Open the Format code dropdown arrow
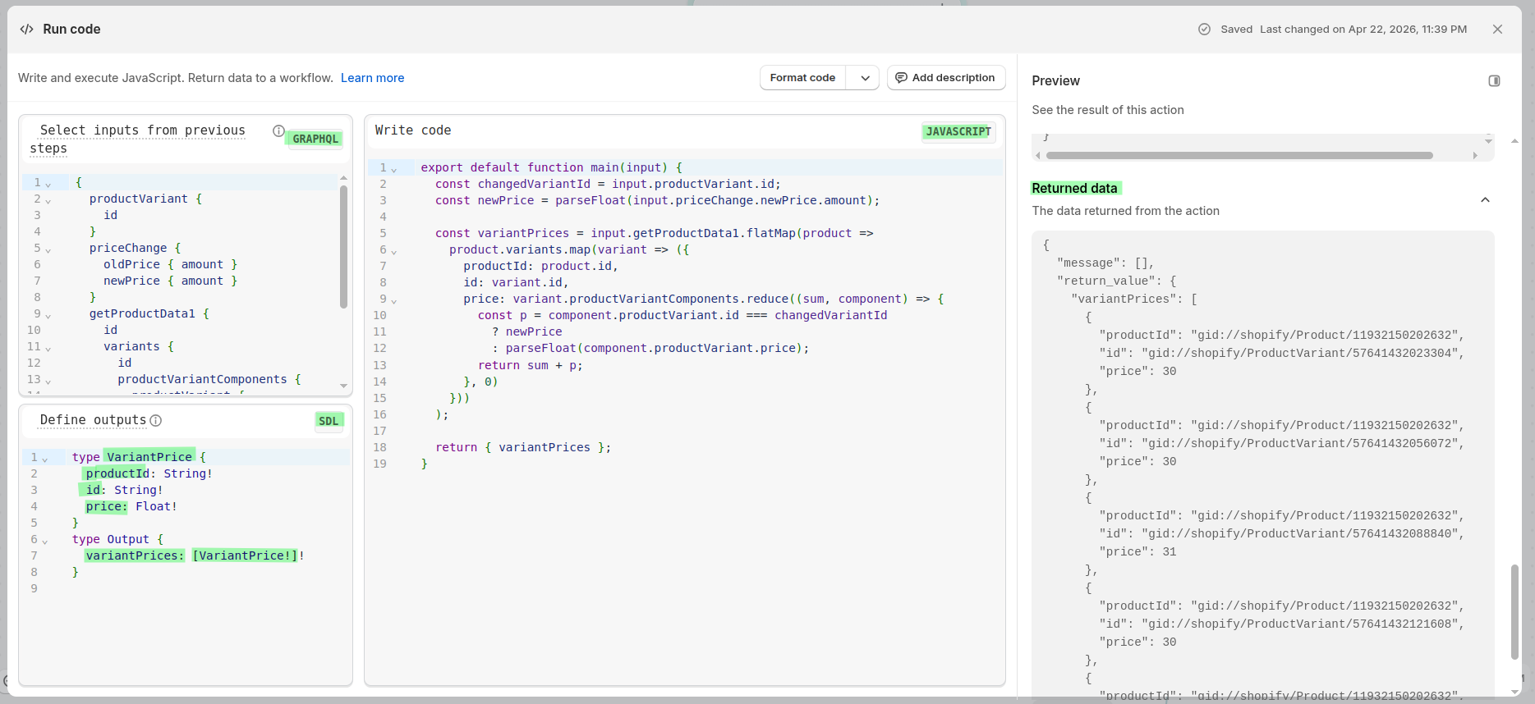 [865, 78]
